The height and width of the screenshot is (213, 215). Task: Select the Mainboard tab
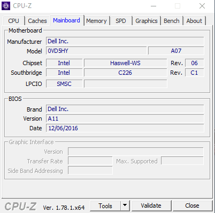point(67,20)
